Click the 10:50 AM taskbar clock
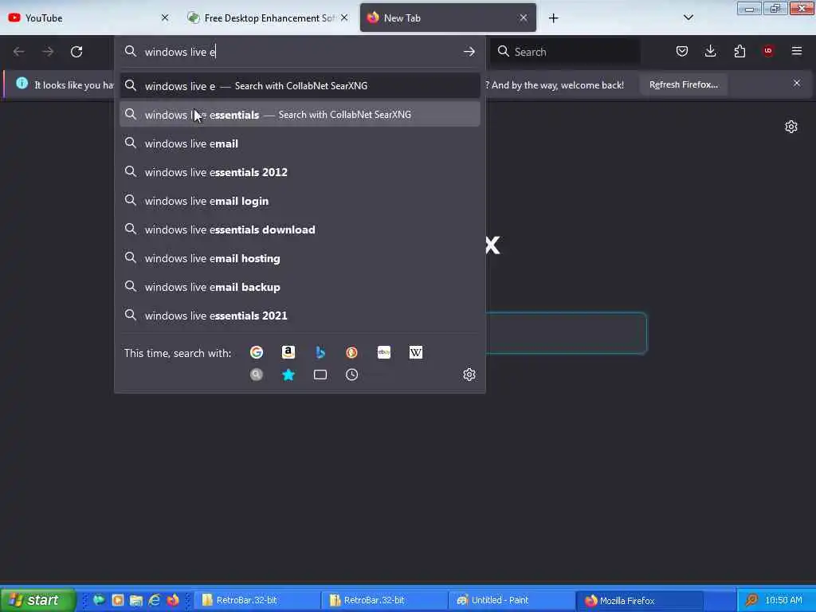Screen dimensions: 816x612 784,600
